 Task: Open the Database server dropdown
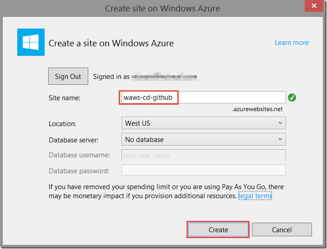pyautogui.click(x=204, y=139)
